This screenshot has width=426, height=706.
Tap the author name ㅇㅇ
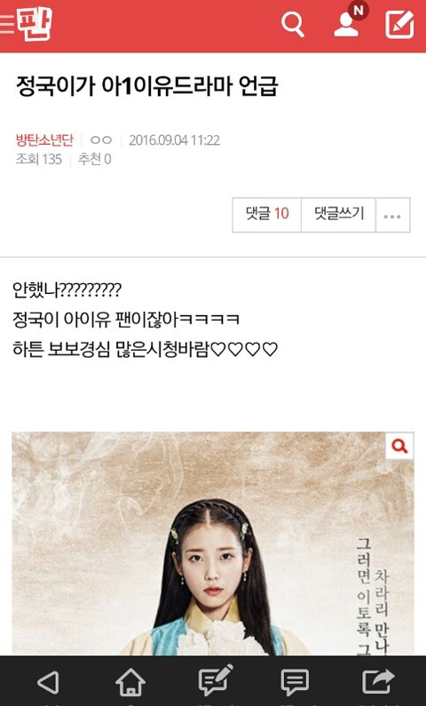101,140
